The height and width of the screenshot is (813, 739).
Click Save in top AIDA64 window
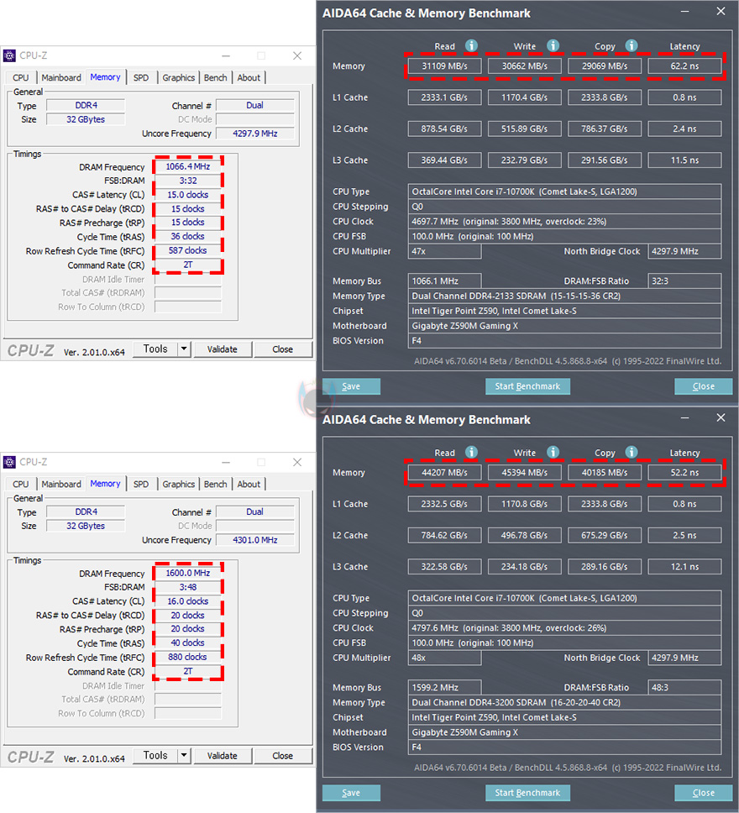(351, 386)
